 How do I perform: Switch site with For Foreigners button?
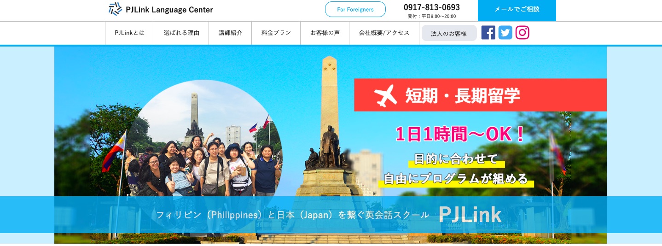pyautogui.click(x=355, y=9)
